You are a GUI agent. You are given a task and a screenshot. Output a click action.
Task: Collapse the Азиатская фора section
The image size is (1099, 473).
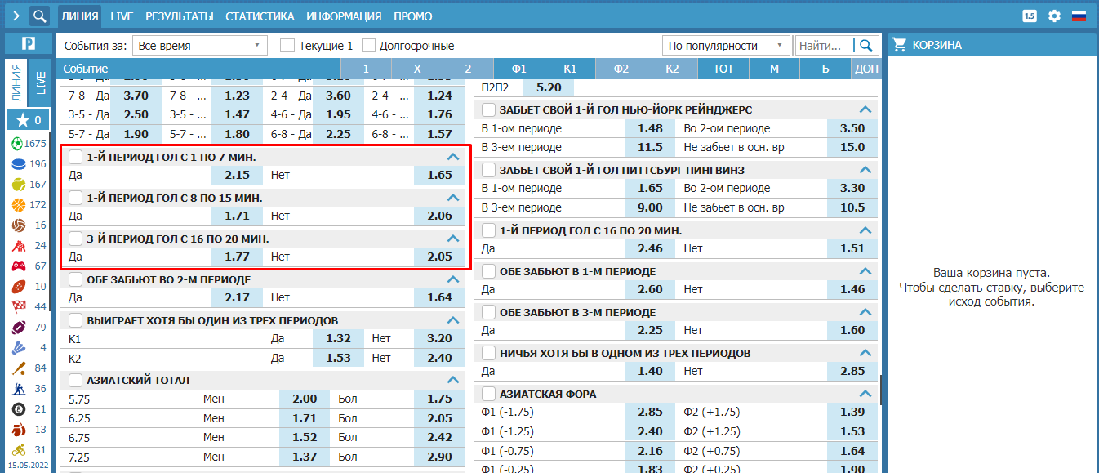[865, 395]
